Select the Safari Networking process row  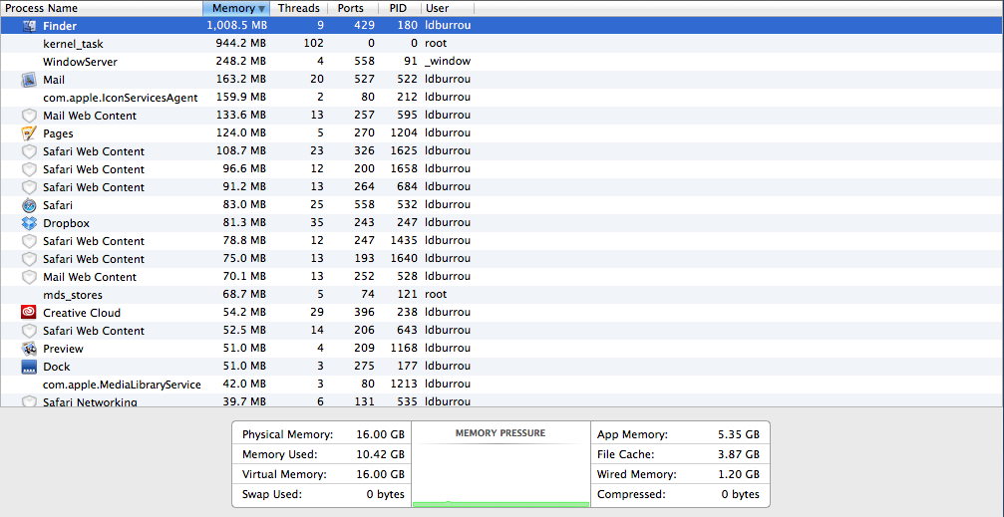502,400
